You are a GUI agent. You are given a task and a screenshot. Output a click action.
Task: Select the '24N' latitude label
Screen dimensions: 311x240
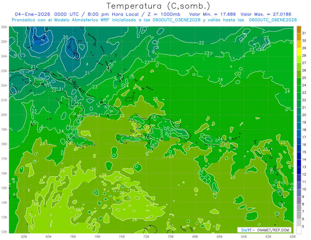(x=4, y=56)
